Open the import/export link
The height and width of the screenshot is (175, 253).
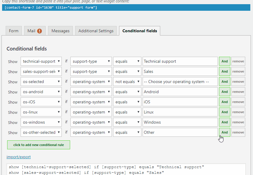pos(18,157)
